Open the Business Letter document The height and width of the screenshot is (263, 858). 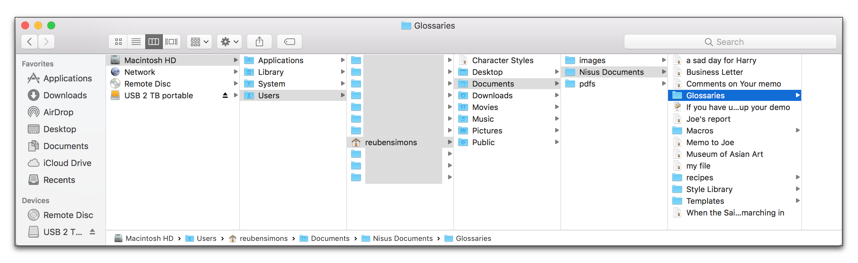click(714, 72)
